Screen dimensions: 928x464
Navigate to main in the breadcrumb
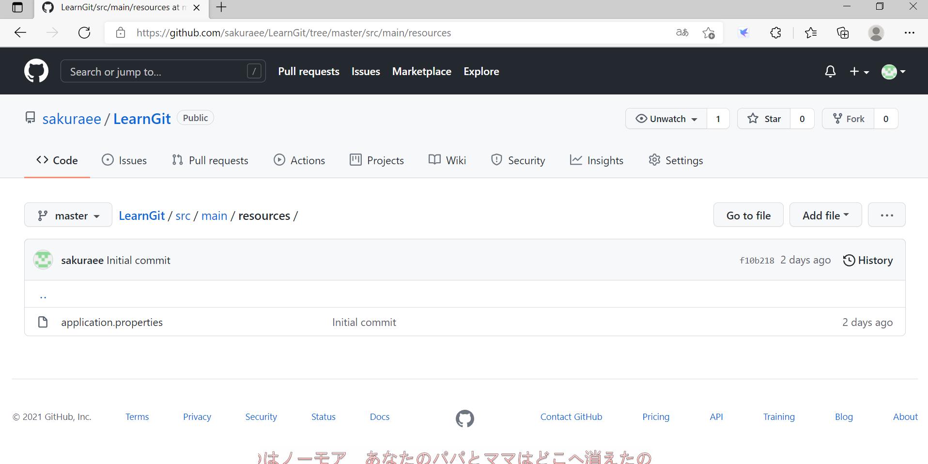[214, 216]
